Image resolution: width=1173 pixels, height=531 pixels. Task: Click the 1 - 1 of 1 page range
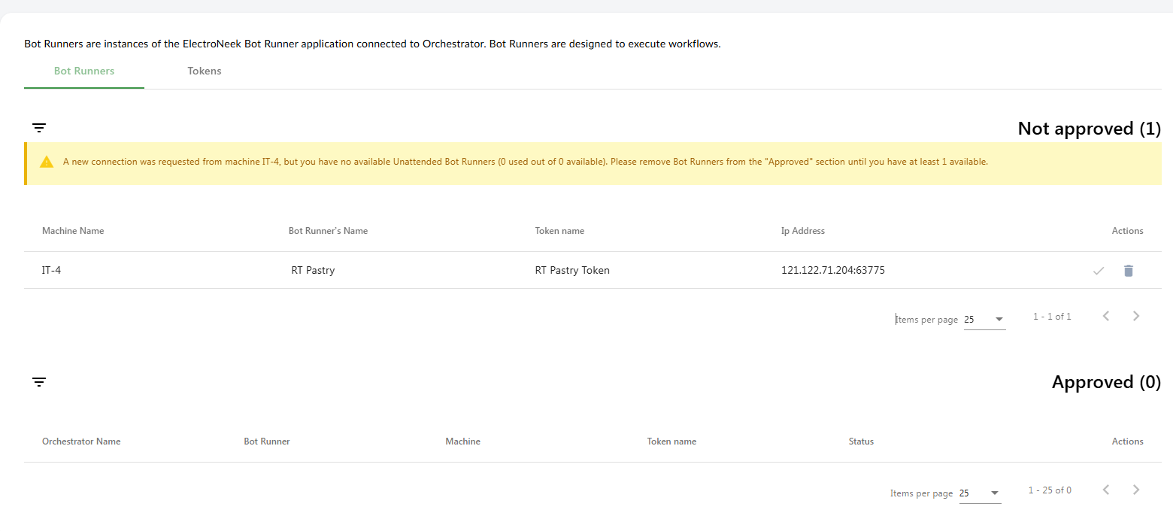[1052, 317]
